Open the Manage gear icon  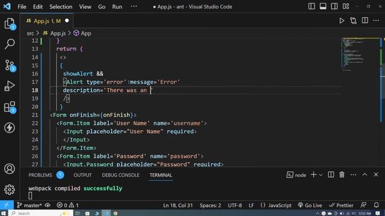pyautogui.click(x=10, y=190)
